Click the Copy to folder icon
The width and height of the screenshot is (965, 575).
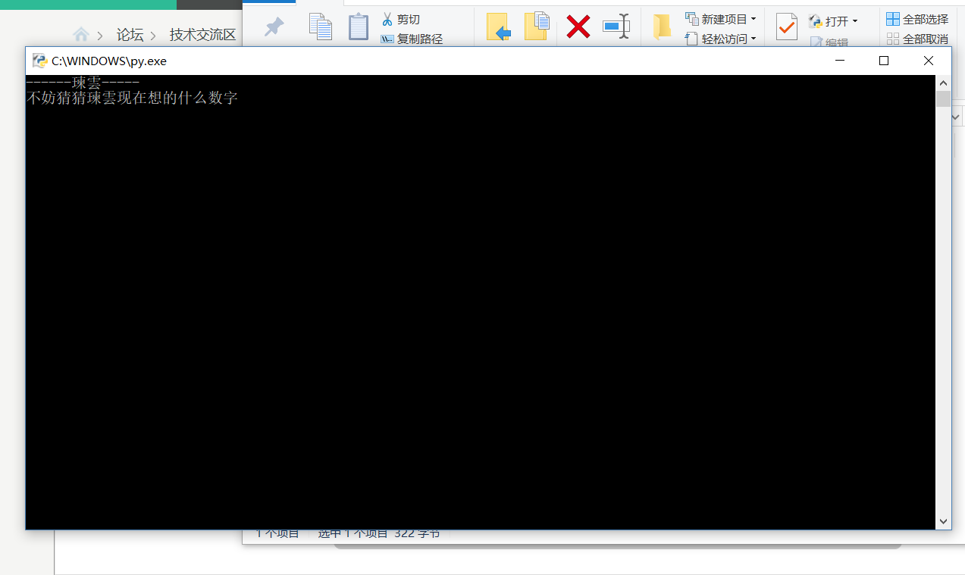click(537, 26)
